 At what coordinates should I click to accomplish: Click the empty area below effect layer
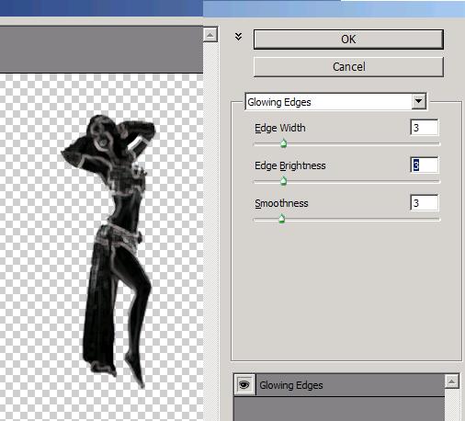(339, 409)
